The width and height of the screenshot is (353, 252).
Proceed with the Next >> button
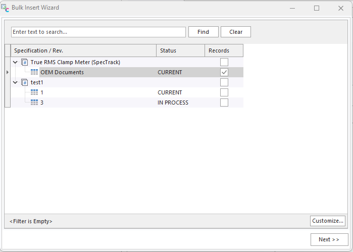coord(328,239)
